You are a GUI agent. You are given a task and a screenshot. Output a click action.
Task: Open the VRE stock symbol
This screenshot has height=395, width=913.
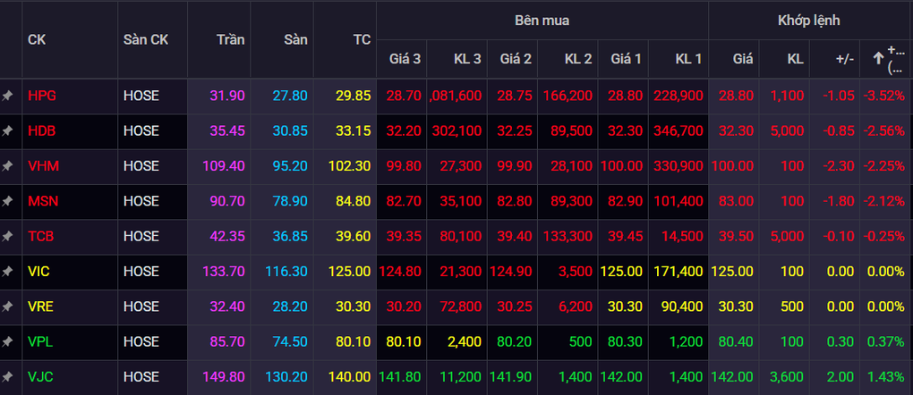41,307
